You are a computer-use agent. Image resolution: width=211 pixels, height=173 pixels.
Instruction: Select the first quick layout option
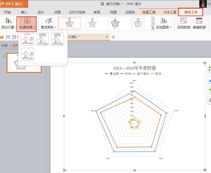coord(27,39)
